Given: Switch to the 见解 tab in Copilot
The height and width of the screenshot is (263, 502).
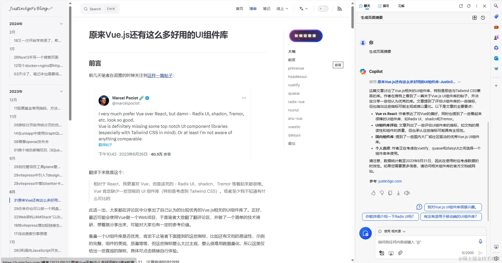Looking at the screenshot, I should pyautogui.click(x=401, y=6).
